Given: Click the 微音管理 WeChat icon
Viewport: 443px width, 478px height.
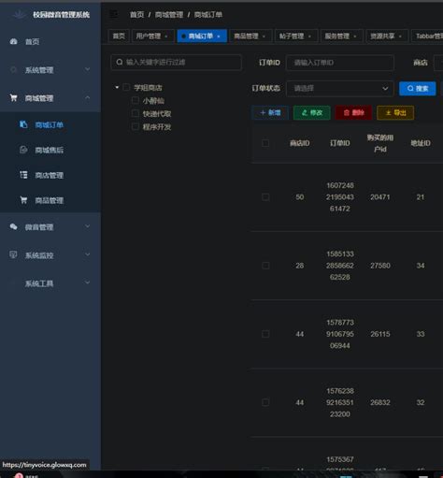Looking at the screenshot, I should click(x=14, y=226).
